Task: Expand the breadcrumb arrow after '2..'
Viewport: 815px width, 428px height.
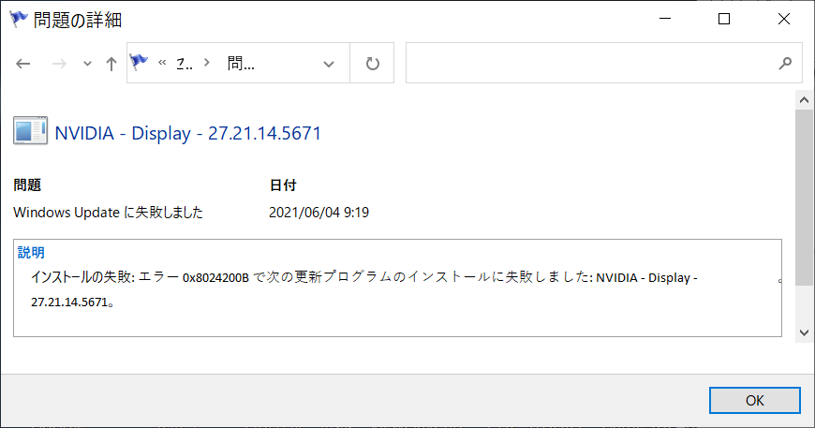Action: (207, 63)
